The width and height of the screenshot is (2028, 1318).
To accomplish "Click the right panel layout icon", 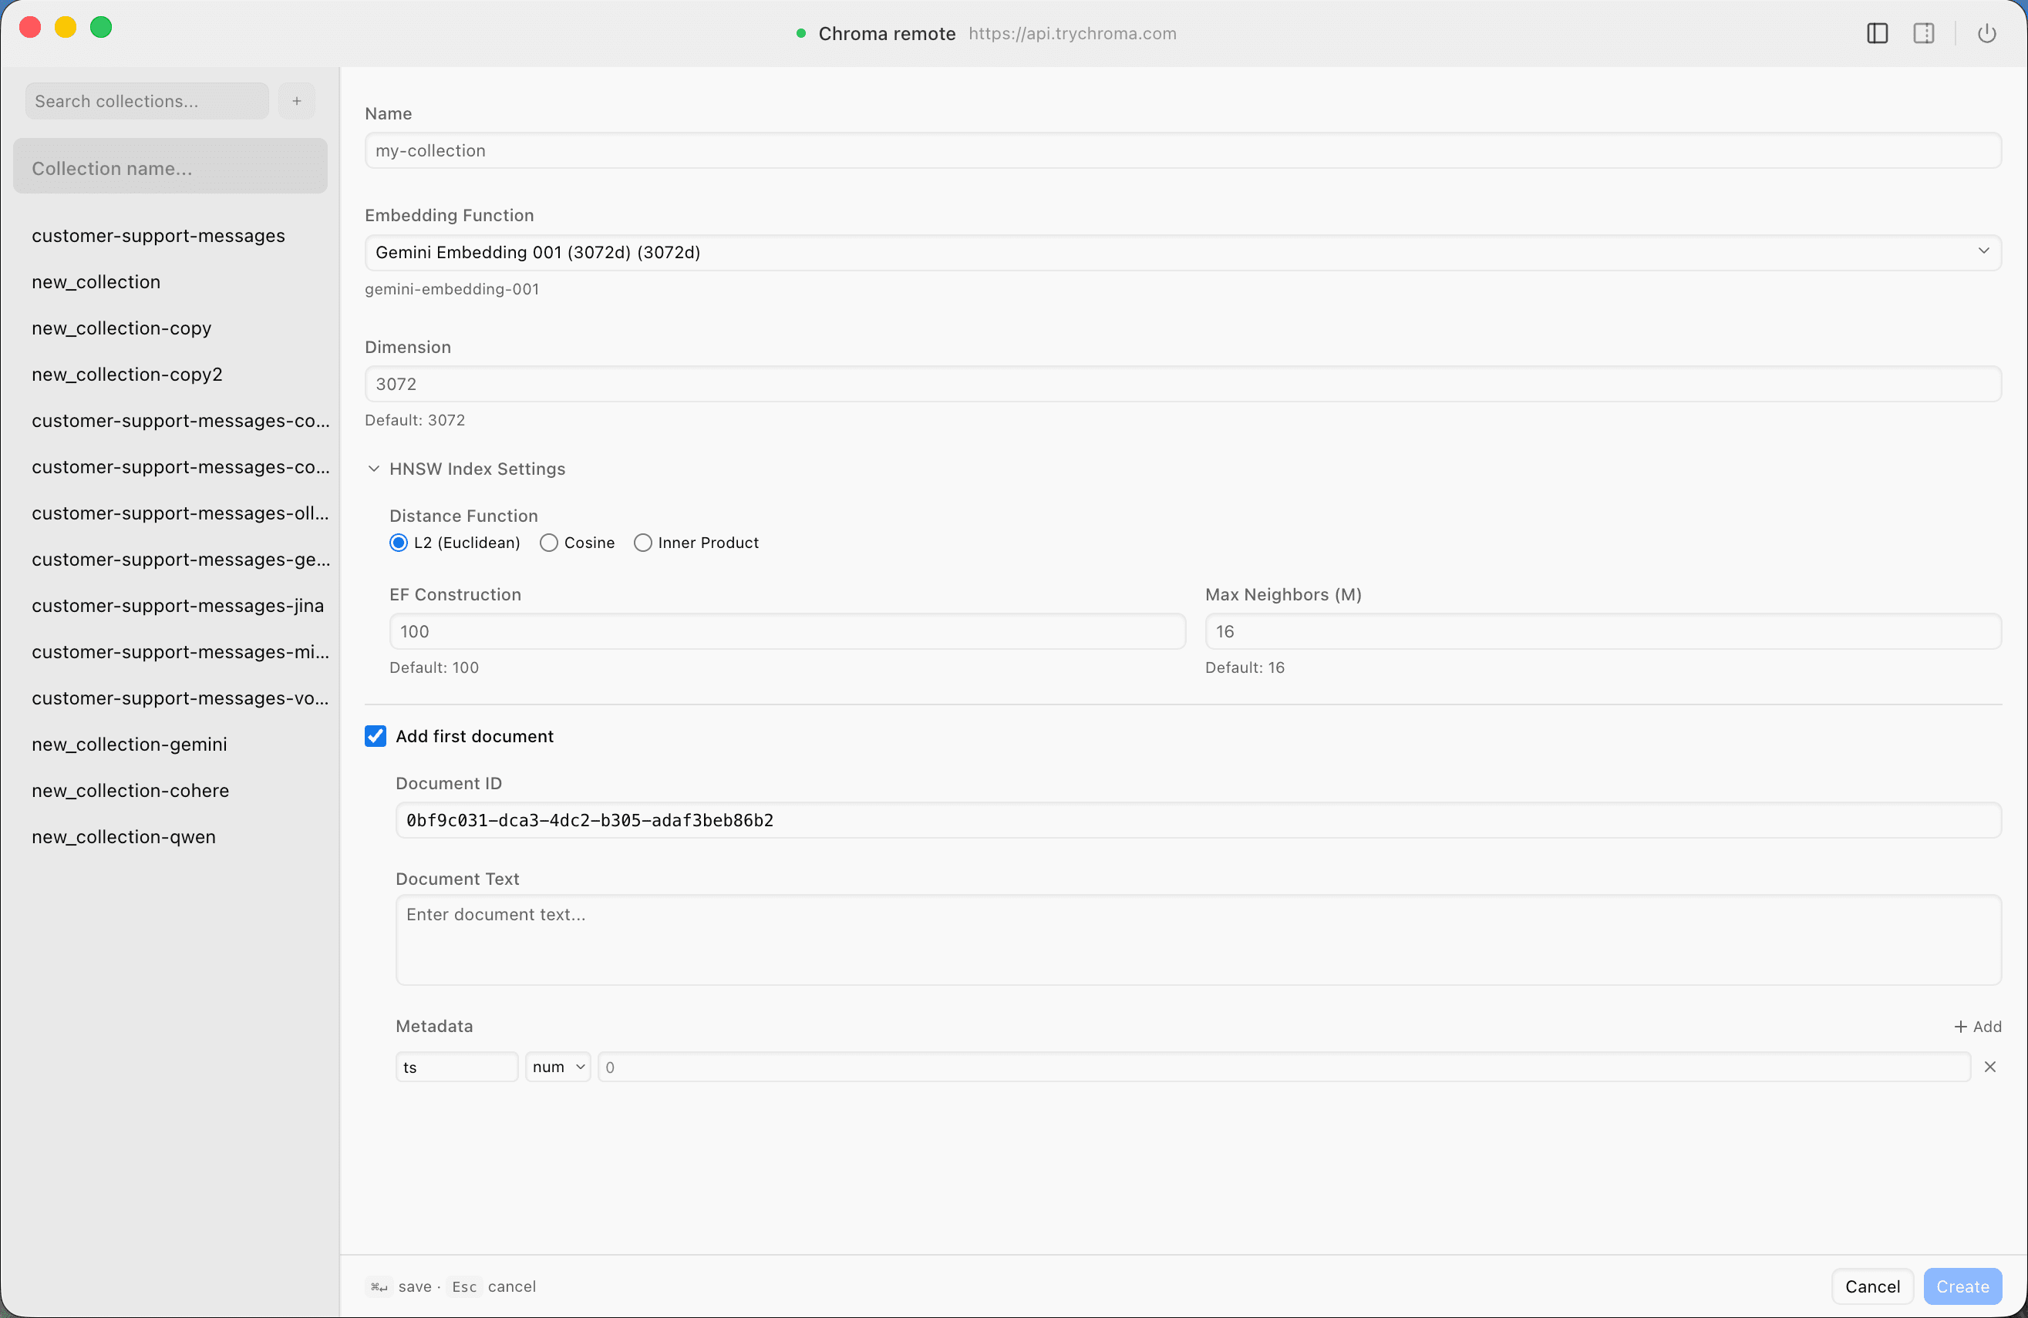I will pyautogui.click(x=1925, y=33).
